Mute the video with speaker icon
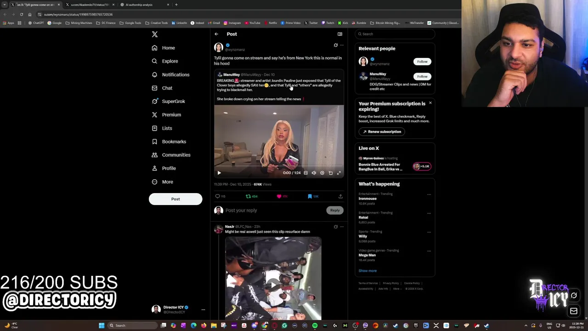Screen dimensions: 588x331 coord(314,173)
